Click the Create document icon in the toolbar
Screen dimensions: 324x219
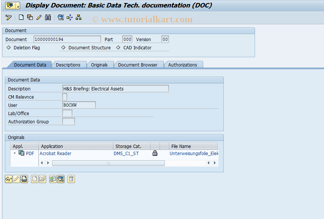pyautogui.click(x=21, y=17)
